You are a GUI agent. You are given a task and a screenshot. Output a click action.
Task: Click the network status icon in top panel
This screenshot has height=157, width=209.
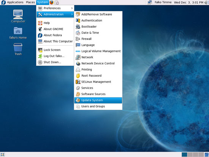pos(150,2)
